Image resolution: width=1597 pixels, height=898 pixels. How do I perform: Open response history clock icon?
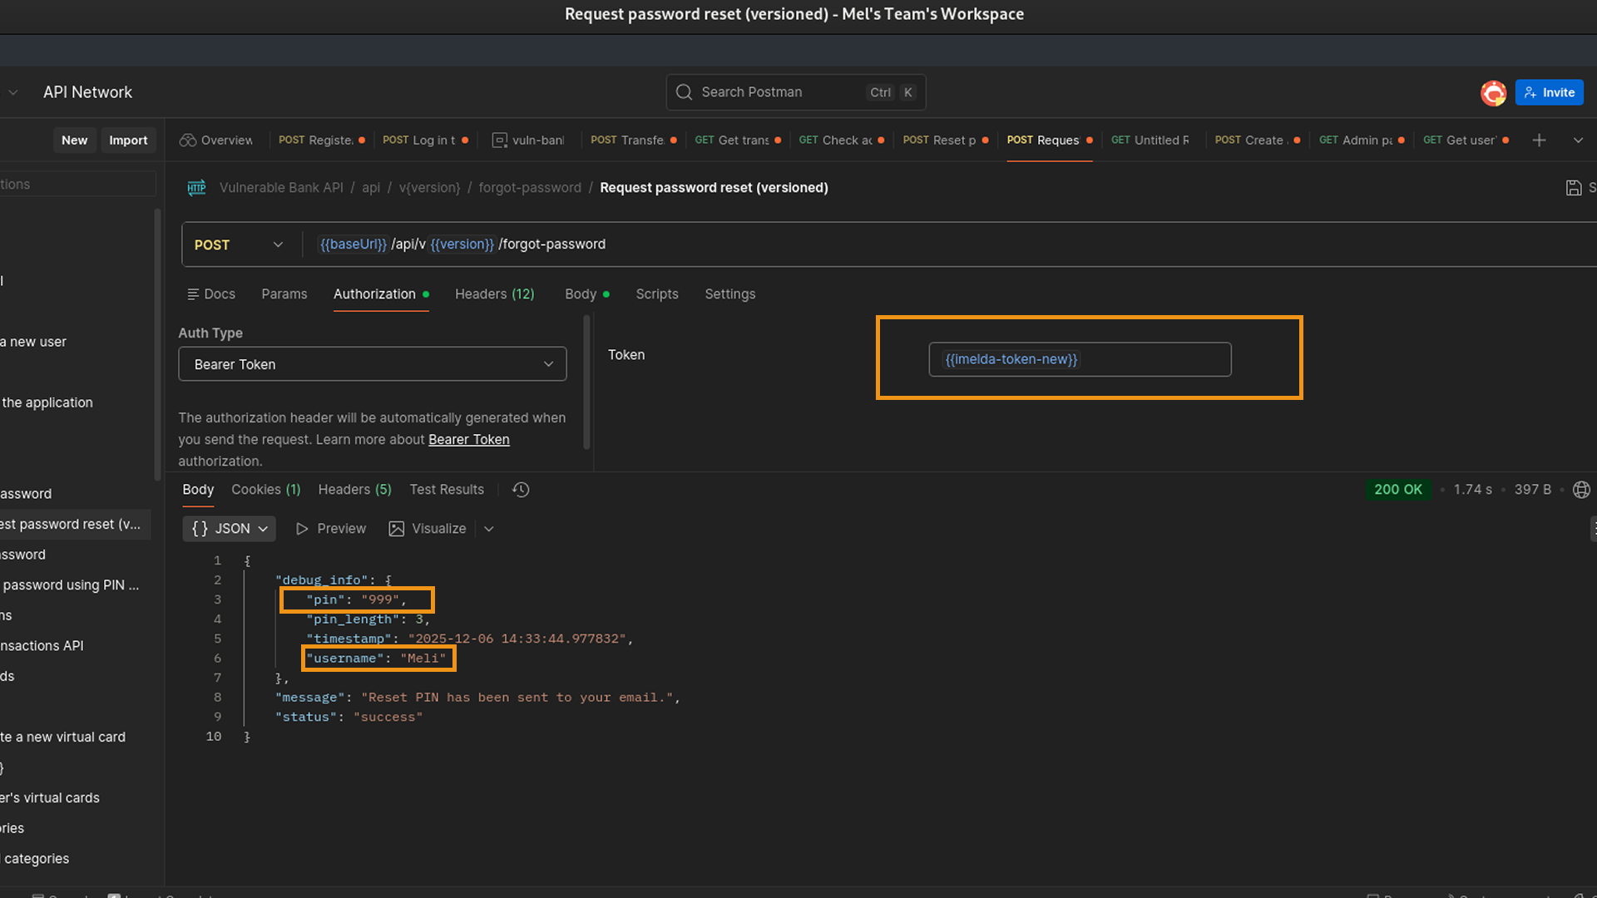click(x=521, y=490)
